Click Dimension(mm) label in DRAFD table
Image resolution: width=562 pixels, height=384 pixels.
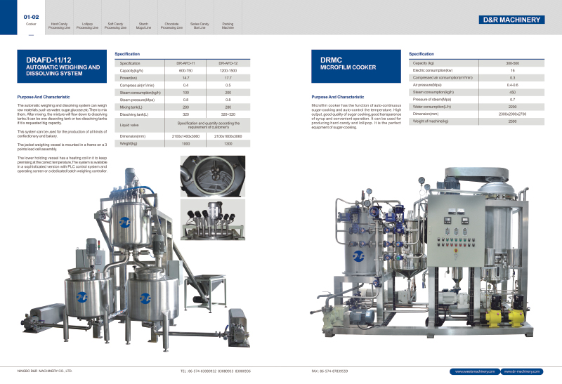pyautogui.click(x=133, y=136)
